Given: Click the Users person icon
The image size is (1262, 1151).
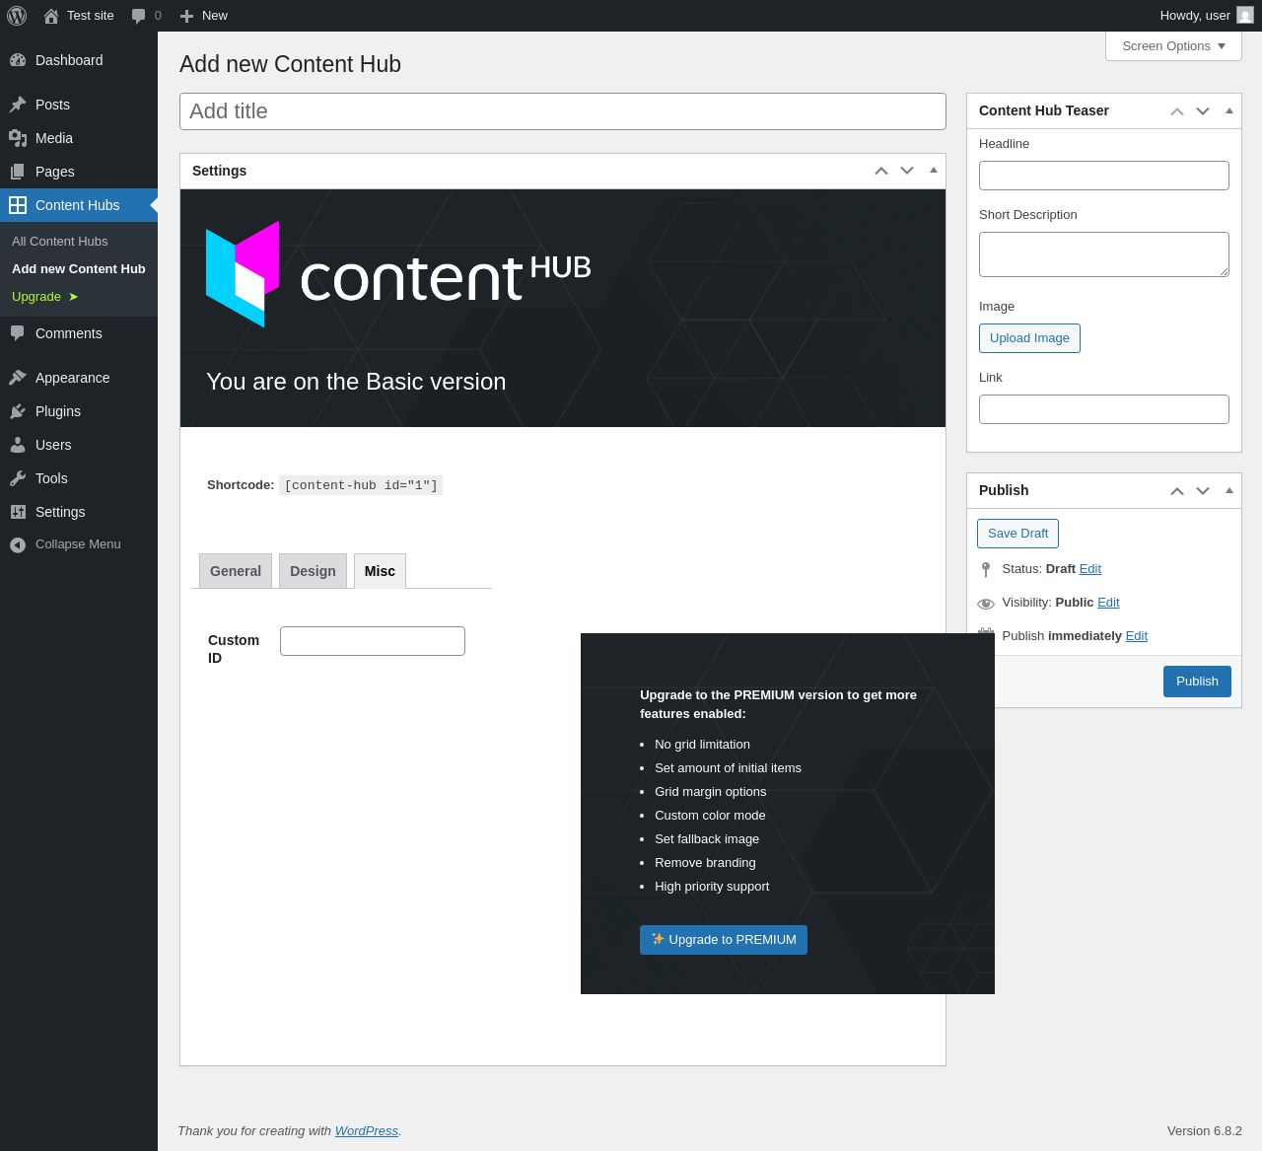Looking at the screenshot, I should (x=18, y=445).
